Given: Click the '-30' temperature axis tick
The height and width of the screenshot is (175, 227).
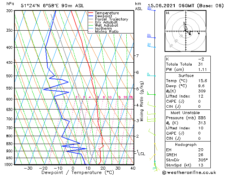Looking at the screenshot, I should click(x=28, y=168).
